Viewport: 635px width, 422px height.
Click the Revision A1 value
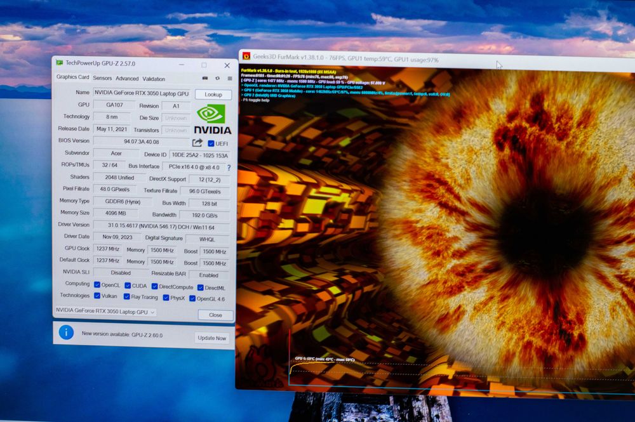click(x=176, y=106)
